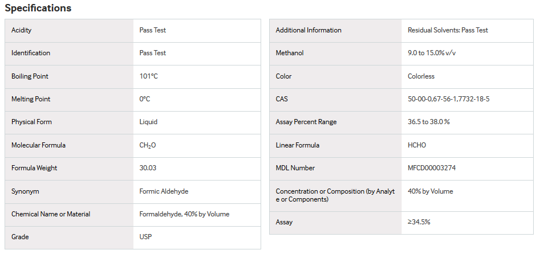Click the Physical Form Liquid value
The width and height of the screenshot is (540, 254).
(x=148, y=122)
